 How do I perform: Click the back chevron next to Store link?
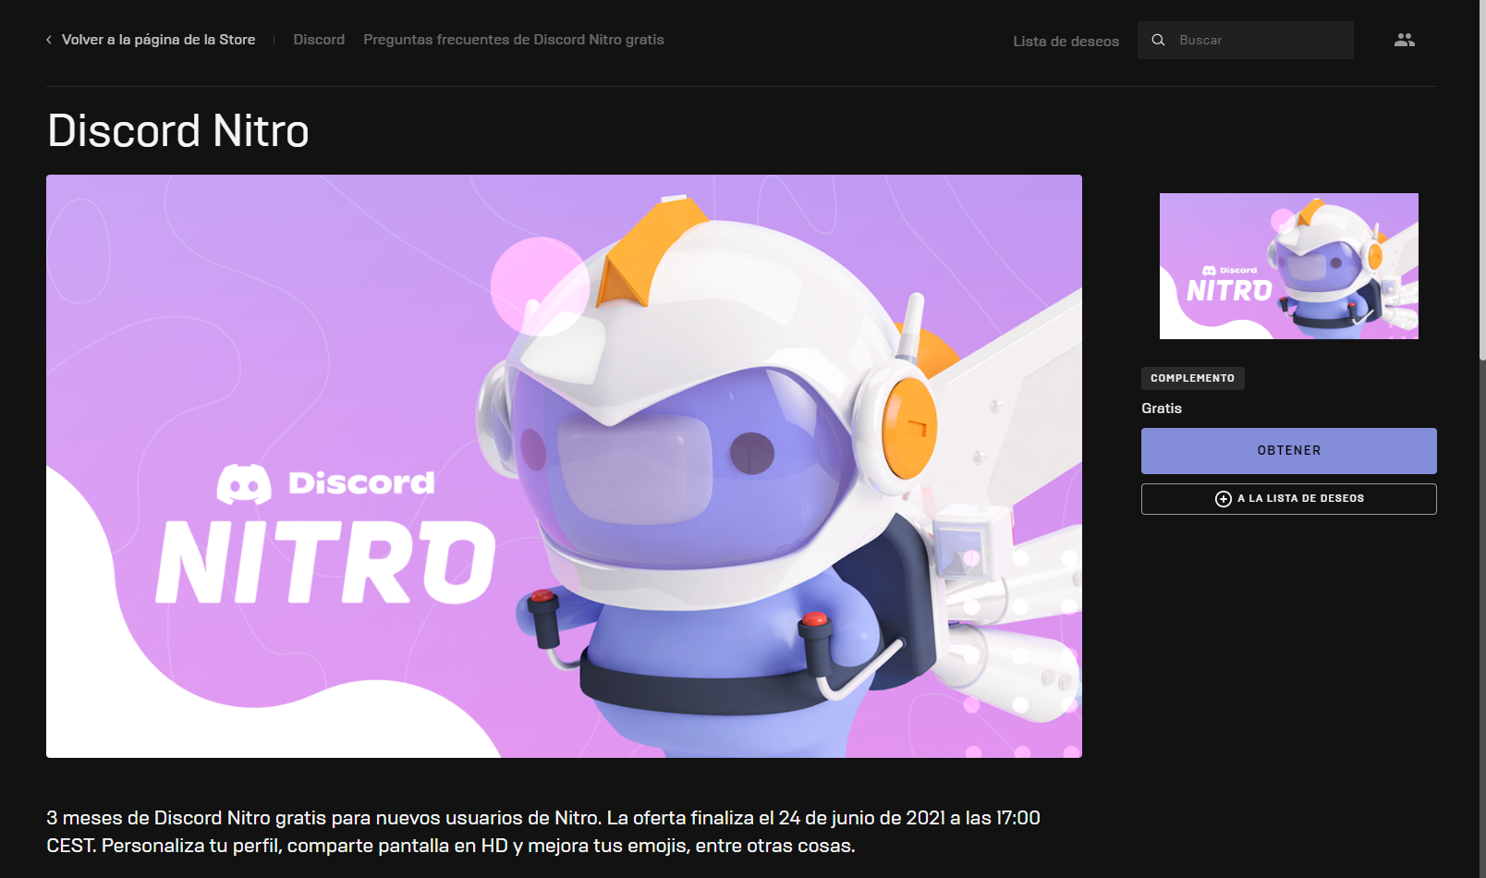tap(47, 40)
